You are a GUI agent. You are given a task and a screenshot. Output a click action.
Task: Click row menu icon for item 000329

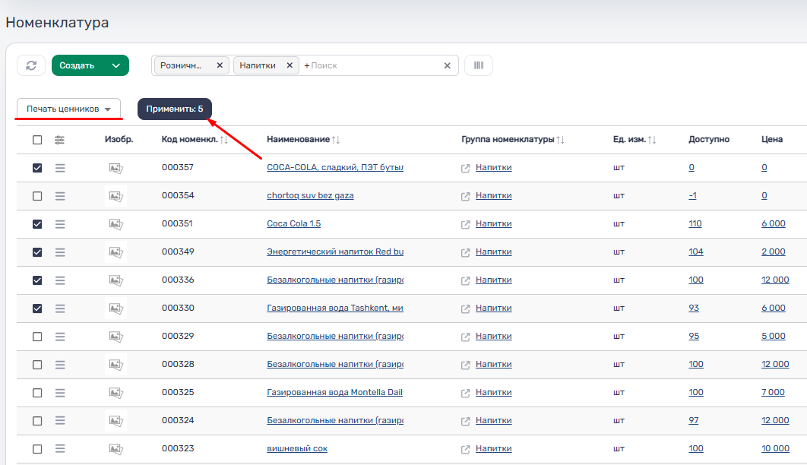click(60, 337)
